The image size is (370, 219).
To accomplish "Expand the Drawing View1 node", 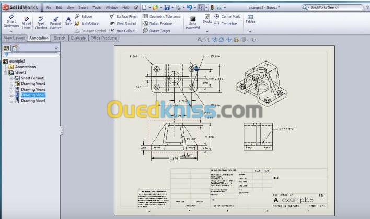I will (11, 84).
